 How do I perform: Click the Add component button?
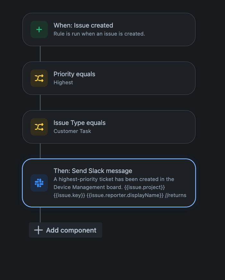tap(65, 230)
